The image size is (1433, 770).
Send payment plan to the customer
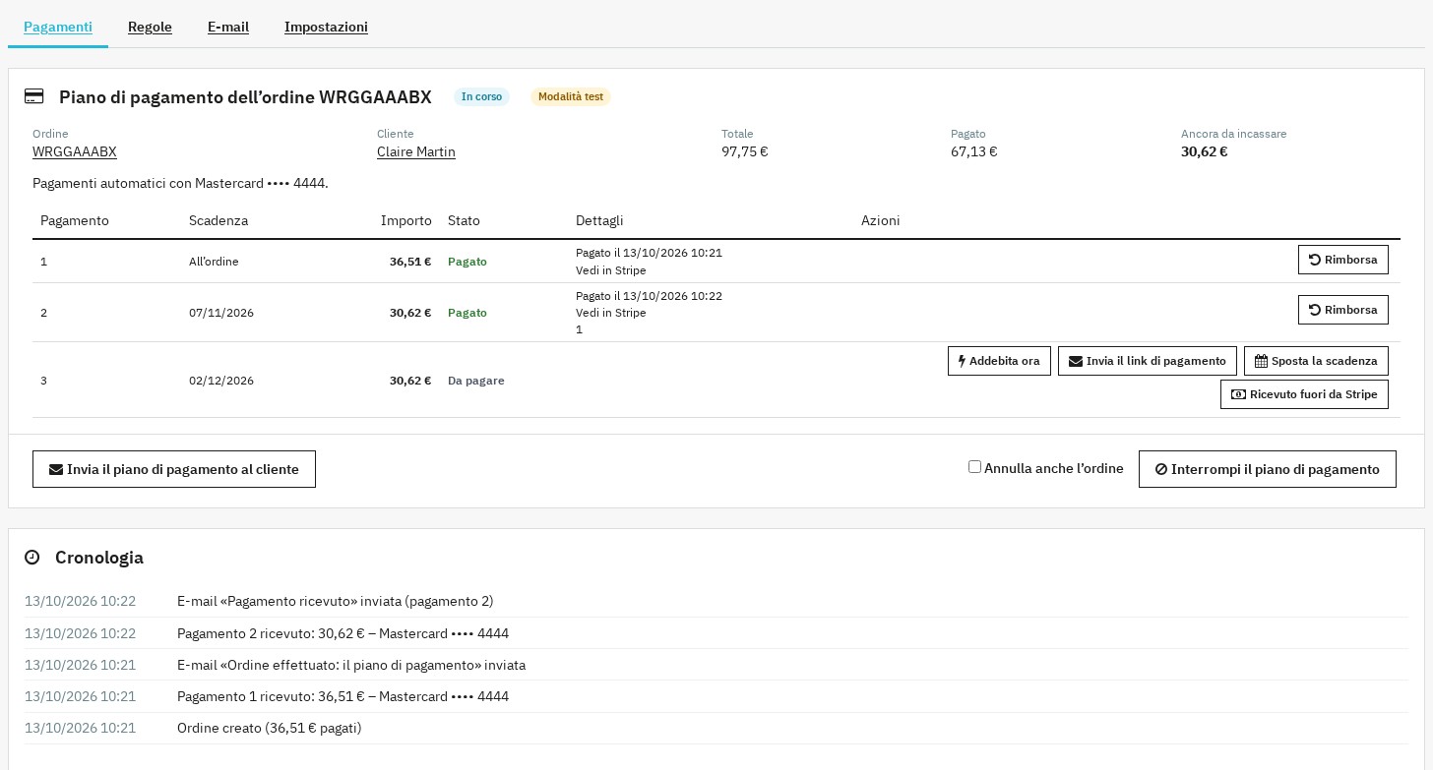click(174, 469)
